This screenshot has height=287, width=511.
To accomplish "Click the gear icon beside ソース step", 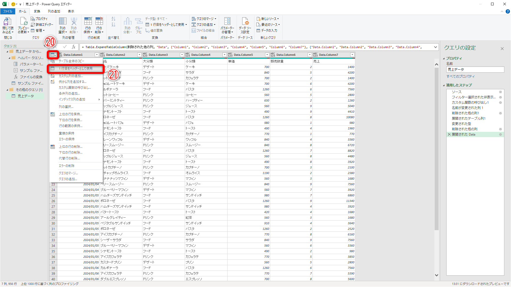I will (500, 92).
